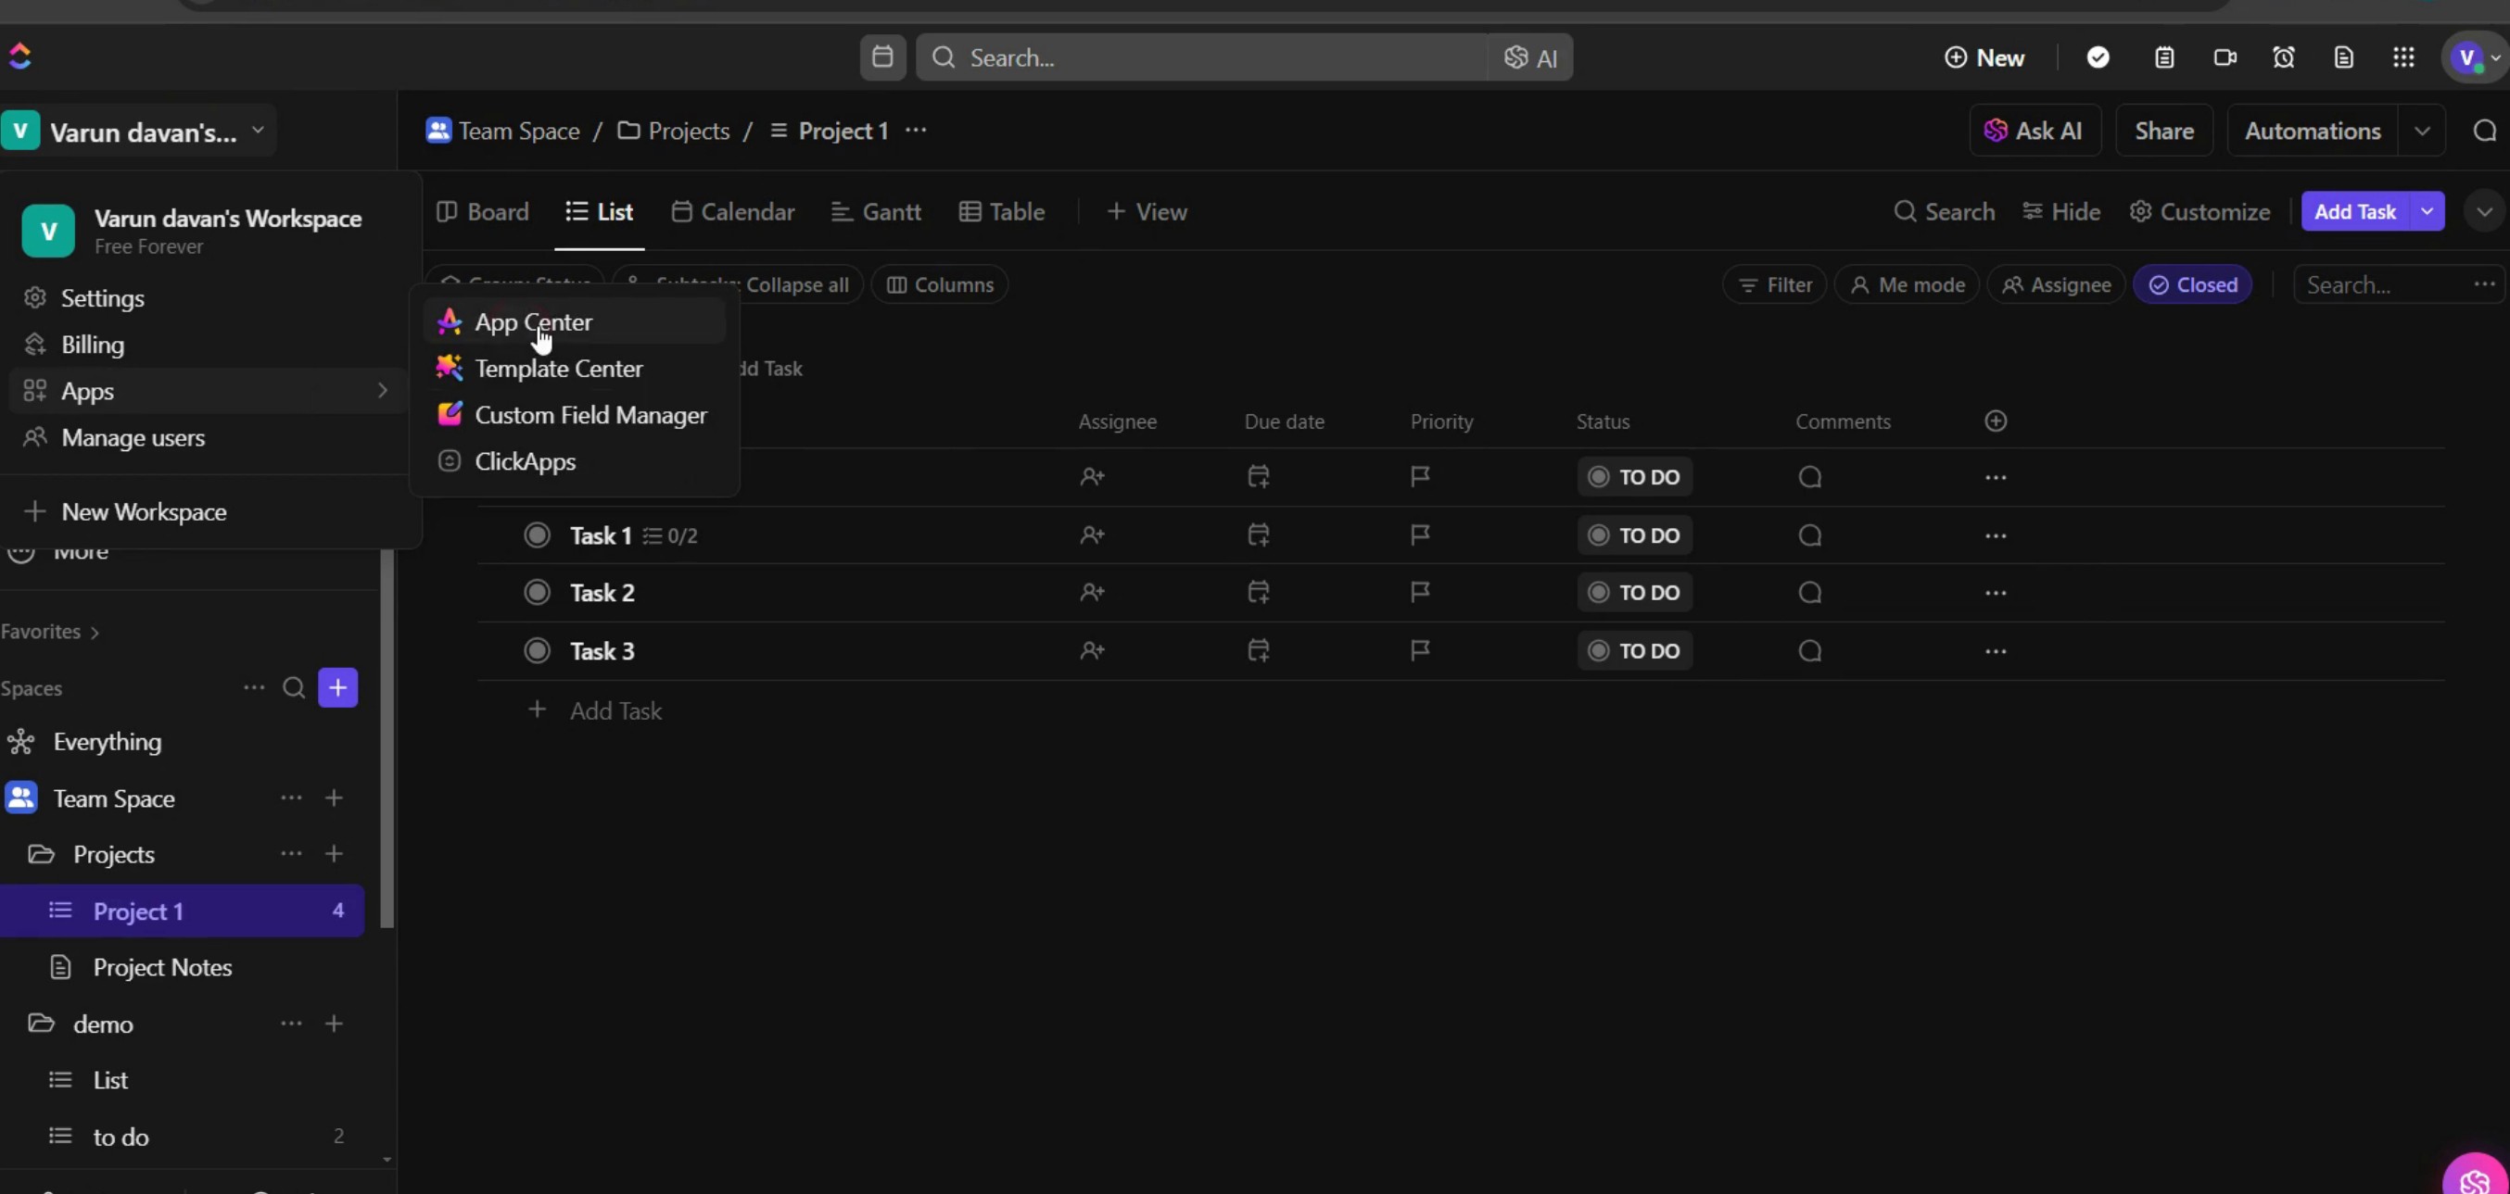Expand the Add Task dropdown arrow

(2428, 211)
